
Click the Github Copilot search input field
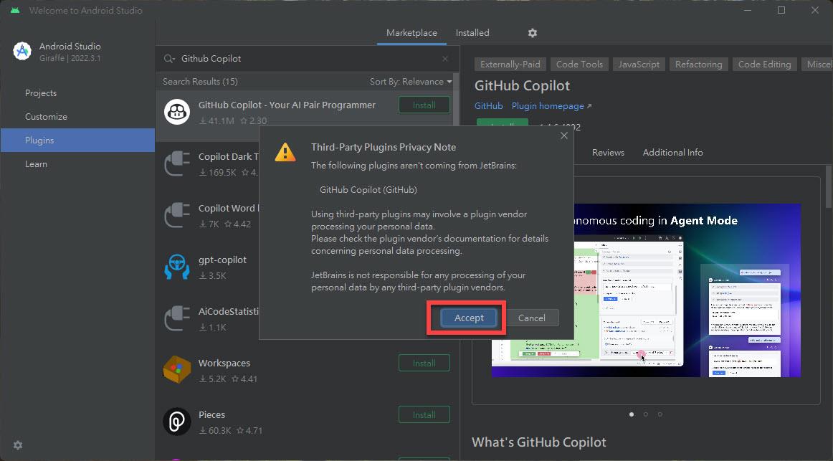pos(301,59)
